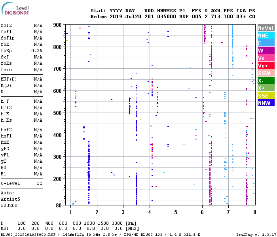Image resolution: width=277 pixels, height=237 pixels.
Task: Click the IGA value 03+
Action: (x=241, y=17)
